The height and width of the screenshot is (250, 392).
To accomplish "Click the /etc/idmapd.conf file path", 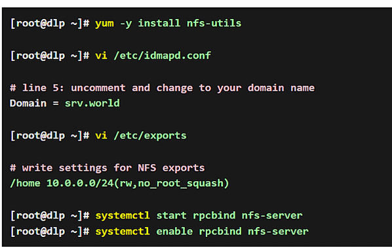I will pos(163,56).
